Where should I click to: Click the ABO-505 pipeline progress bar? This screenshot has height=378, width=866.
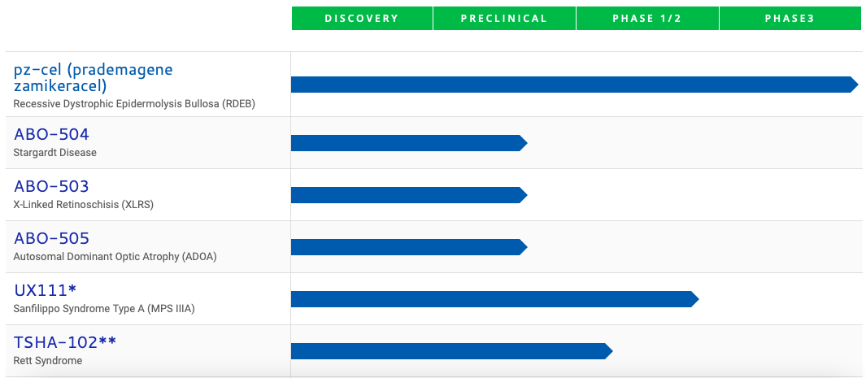(x=408, y=247)
